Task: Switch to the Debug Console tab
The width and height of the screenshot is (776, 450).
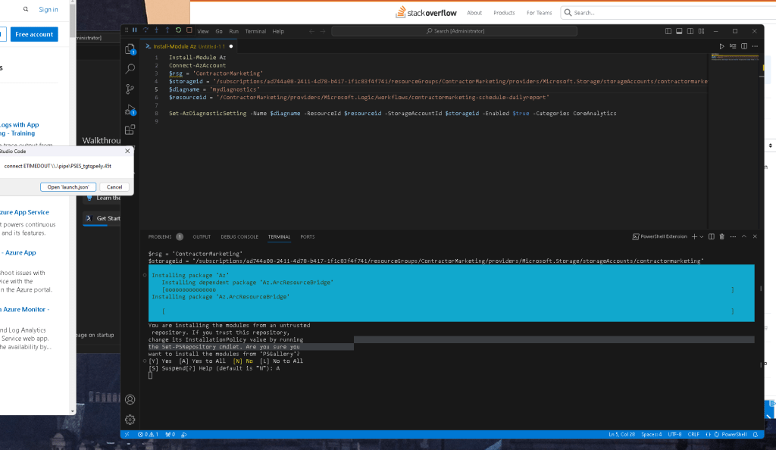Action: click(x=239, y=237)
